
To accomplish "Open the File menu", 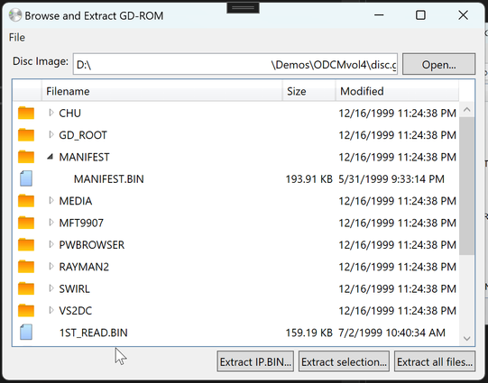I will tap(17, 37).
